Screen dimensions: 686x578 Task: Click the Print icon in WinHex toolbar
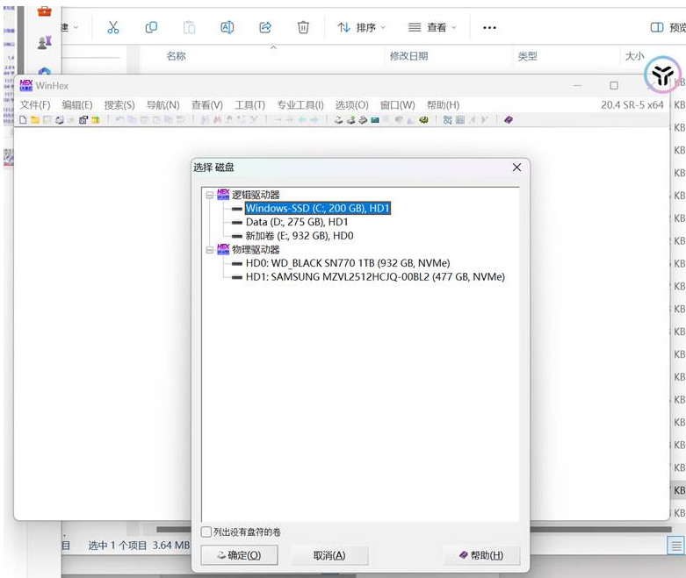[60, 120]
